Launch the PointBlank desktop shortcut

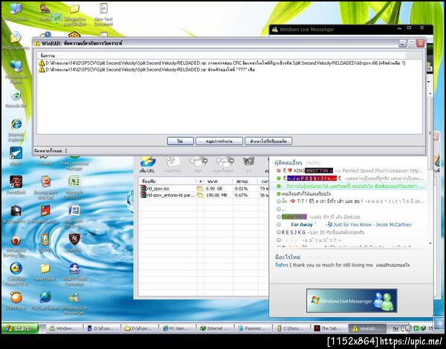pyautogui.click(x=16, y=185)
